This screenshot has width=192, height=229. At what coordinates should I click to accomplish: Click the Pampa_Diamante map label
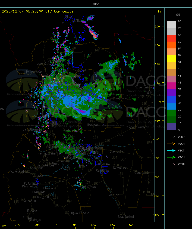click(49, 153)
